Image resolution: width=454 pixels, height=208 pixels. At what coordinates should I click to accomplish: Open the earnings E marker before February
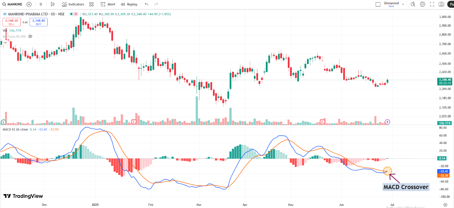(x=134, y=122)
